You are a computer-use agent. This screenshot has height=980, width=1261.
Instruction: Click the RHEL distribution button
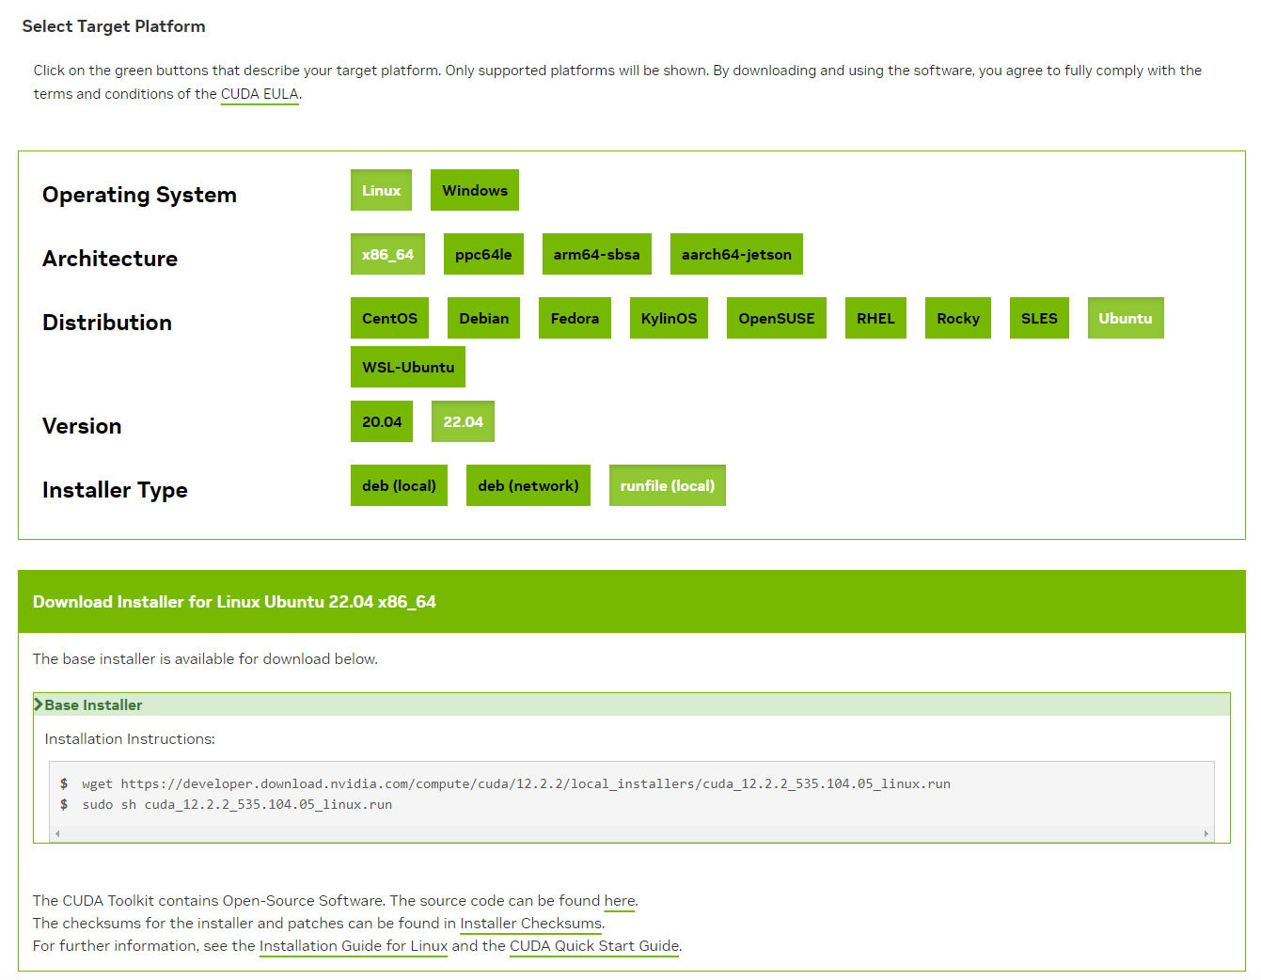click(x=875, y=318)
